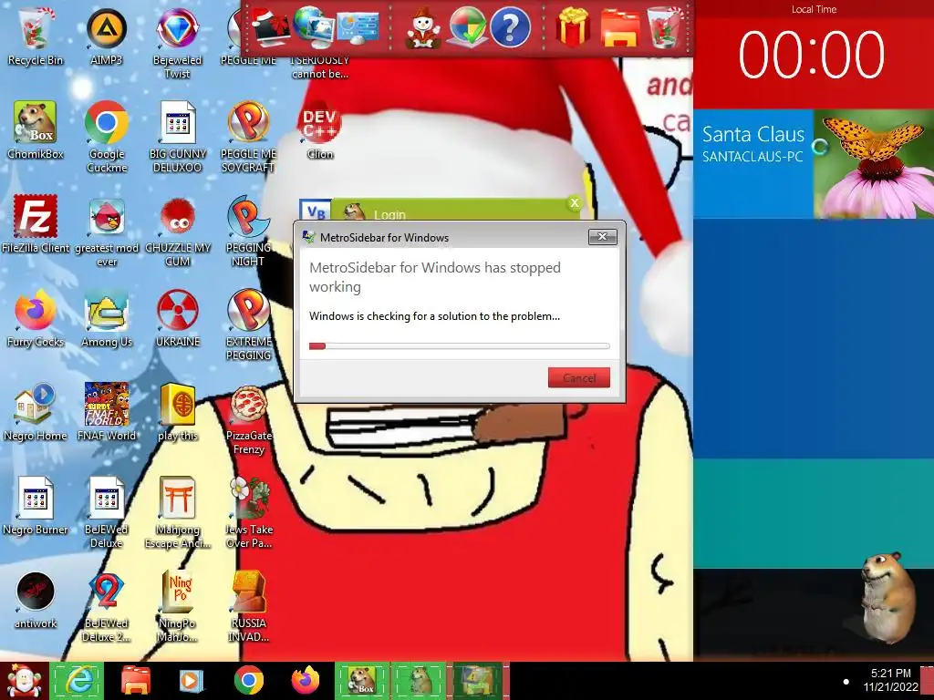The width and height of the screenshot is (934, 700).
Task: Open the Santa Claus user tile
Action: click(x=752, y=163)
